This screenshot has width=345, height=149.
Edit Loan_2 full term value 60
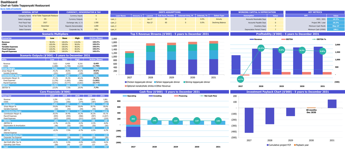click(166, 22)
